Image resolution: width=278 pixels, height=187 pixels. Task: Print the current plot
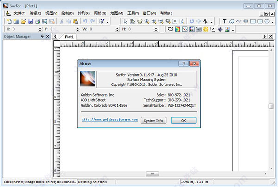38,21
